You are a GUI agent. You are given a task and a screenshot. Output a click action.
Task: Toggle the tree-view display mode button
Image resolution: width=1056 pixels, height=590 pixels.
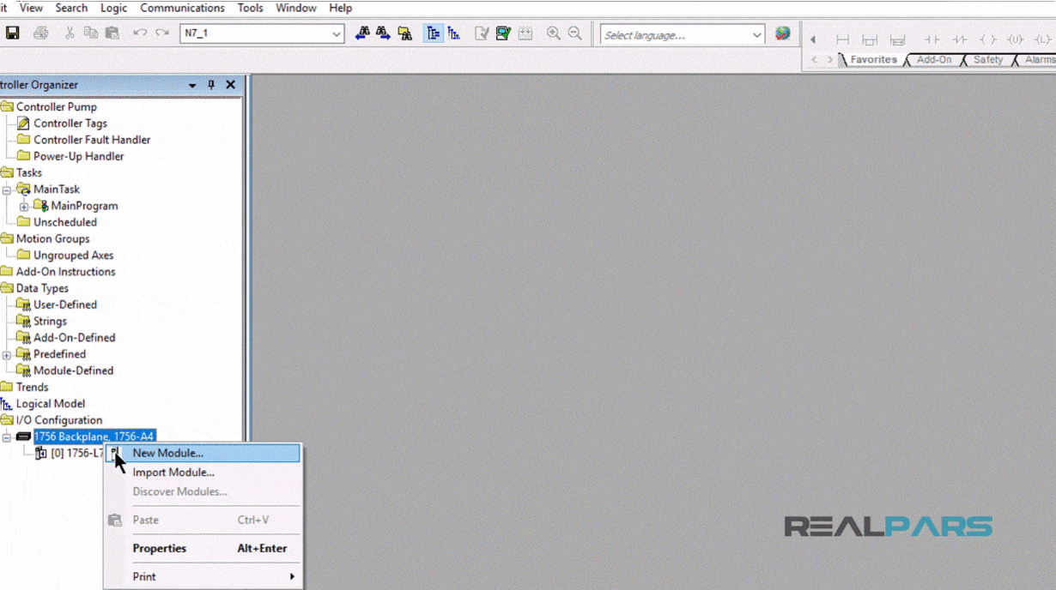pyautogui.click(x=434, y=33)
